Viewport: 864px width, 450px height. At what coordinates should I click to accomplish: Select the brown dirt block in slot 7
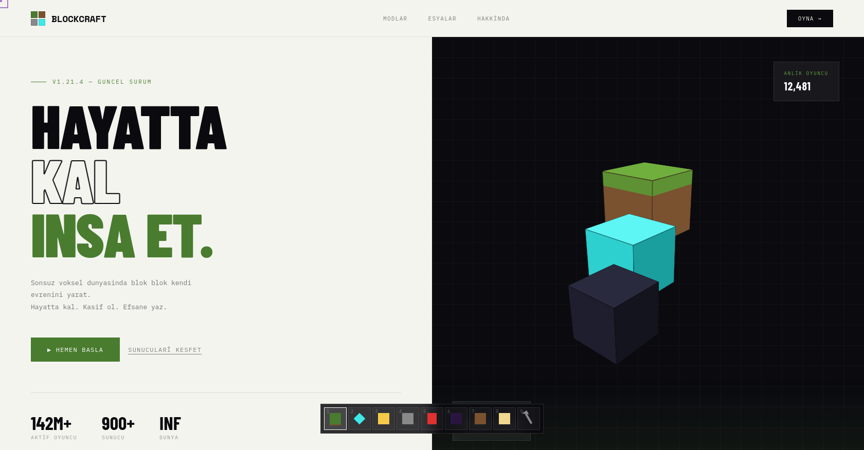(480, 419)
